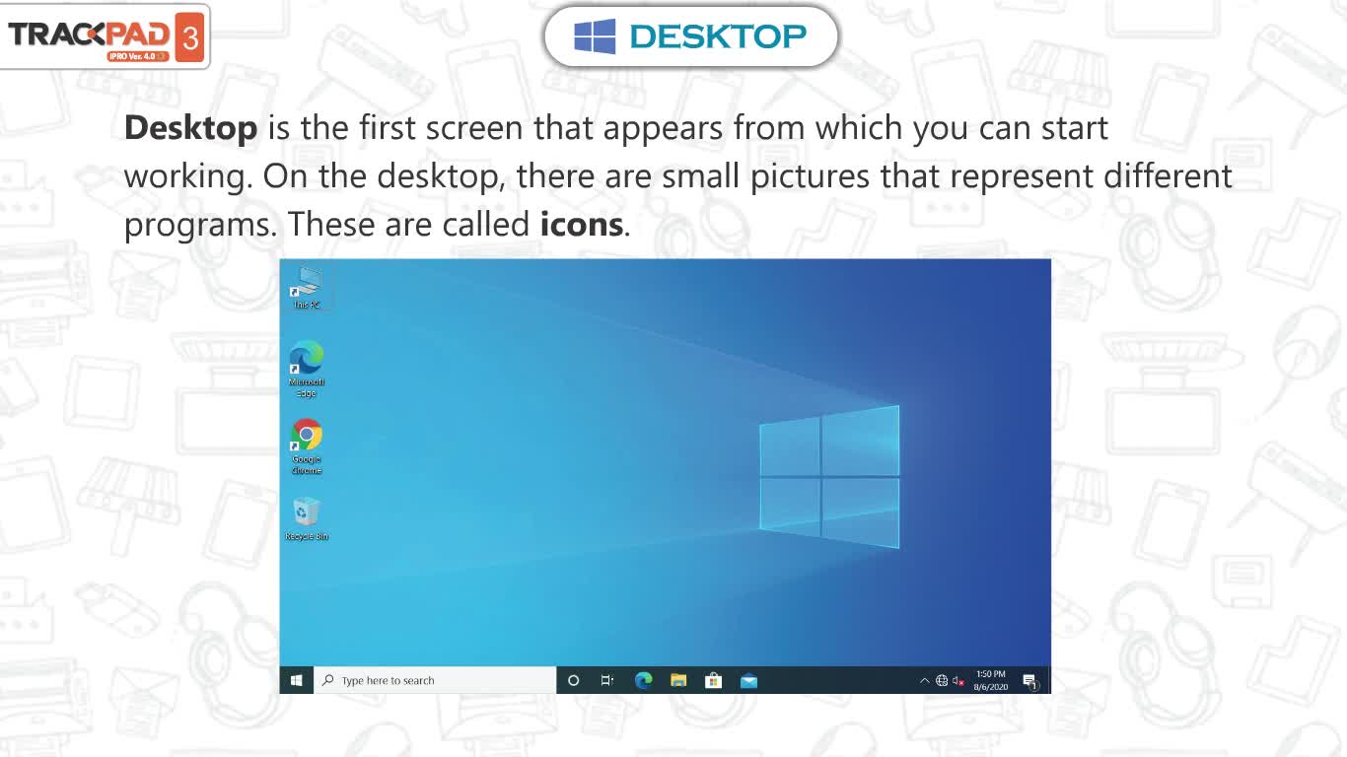Open the Action Center notification icon
Image resolution: width=1347 pixels, height=757 pixels.
point(1030,681)
